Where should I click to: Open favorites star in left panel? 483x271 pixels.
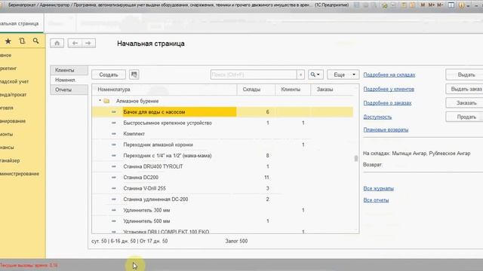point(8,41)
